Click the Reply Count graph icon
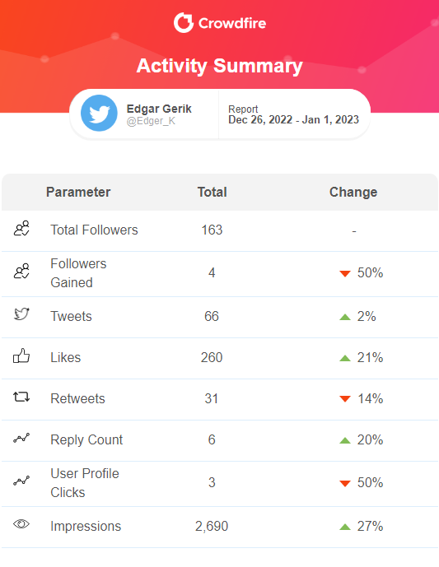Viewport: 439px width, 567px height. 21,439
